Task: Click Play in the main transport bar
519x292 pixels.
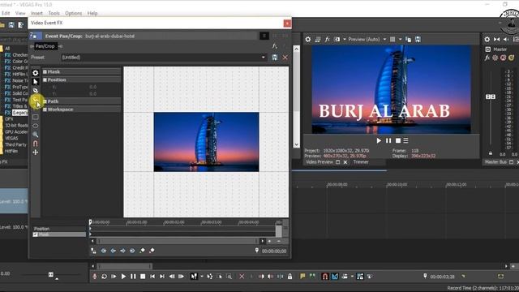Action: tap(123, 277)
